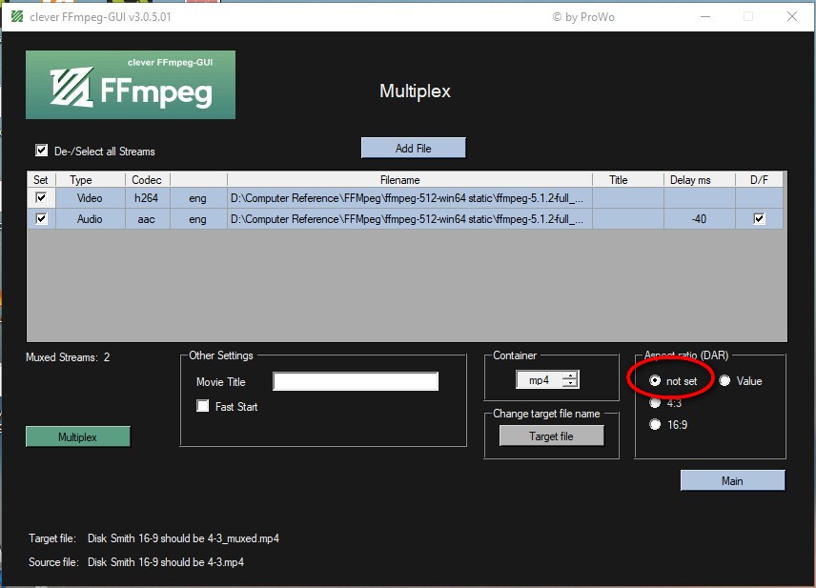This screenshot has height=588, width=816.
Task: Toggle the D/F checkbox in Audio row
Action: (759, 218)
